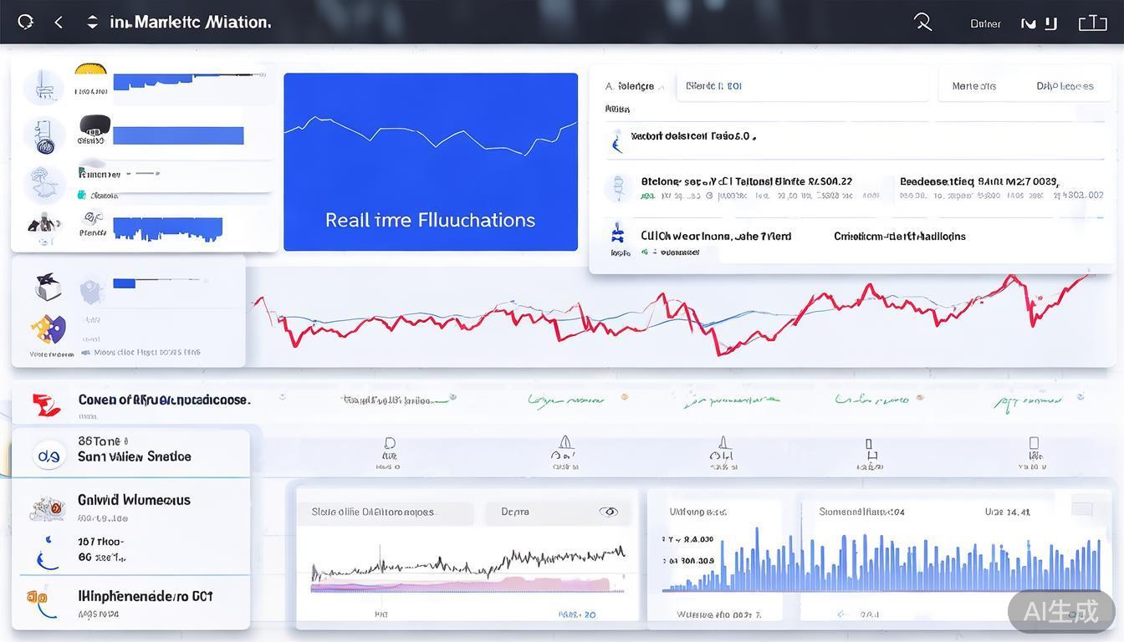Toggle the small box in bar chart header
1124x642 pixels.
coord(1081,509)
